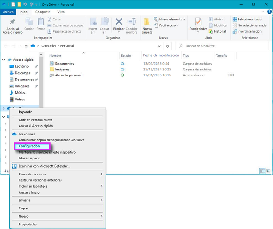This screenshot has height=229, width=273.
Task: Click the address bar path OneDrive - Personal
Action: click(x=58, y=46)
